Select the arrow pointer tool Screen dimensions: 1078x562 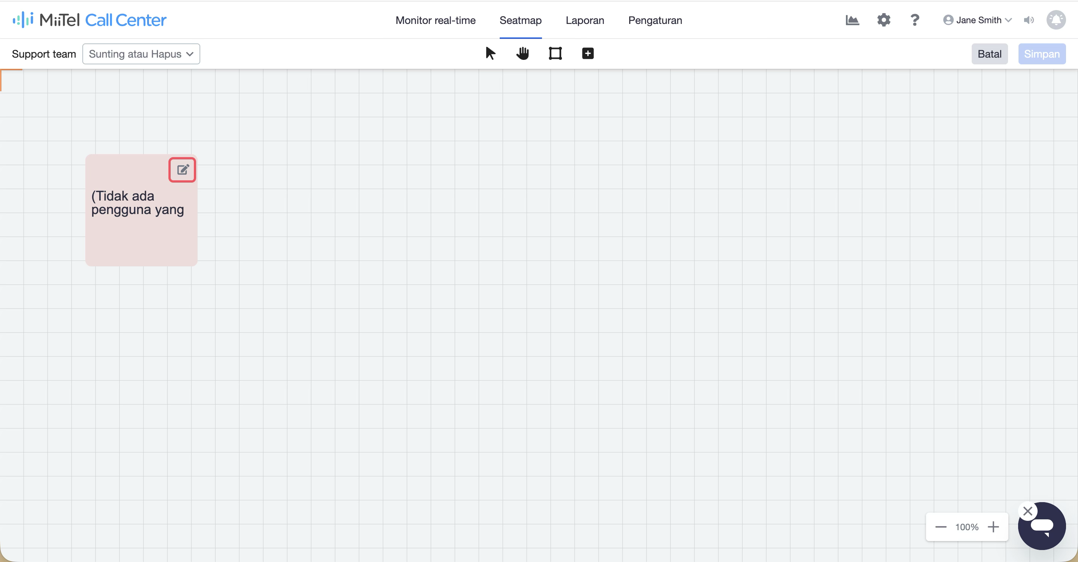(x=490, y=54)
